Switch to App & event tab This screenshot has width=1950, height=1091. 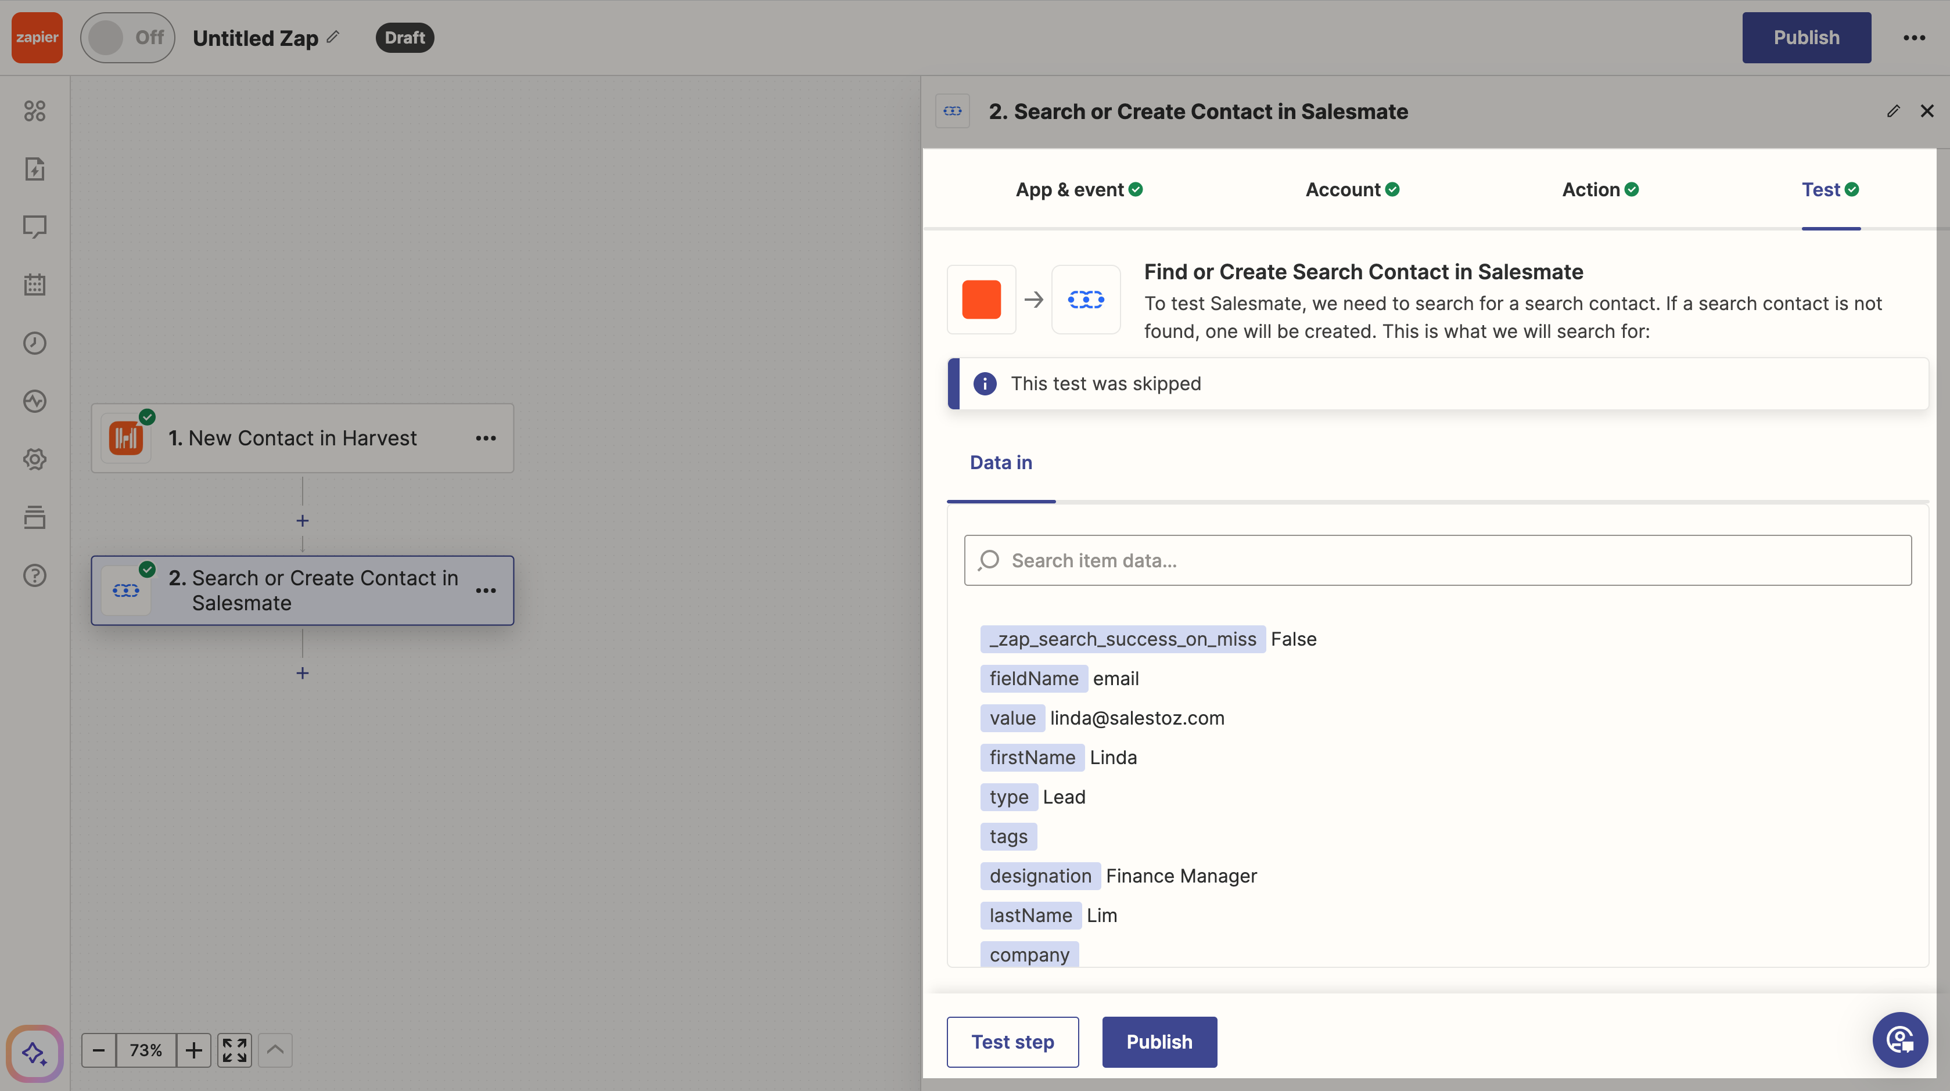coord(1079,190)
